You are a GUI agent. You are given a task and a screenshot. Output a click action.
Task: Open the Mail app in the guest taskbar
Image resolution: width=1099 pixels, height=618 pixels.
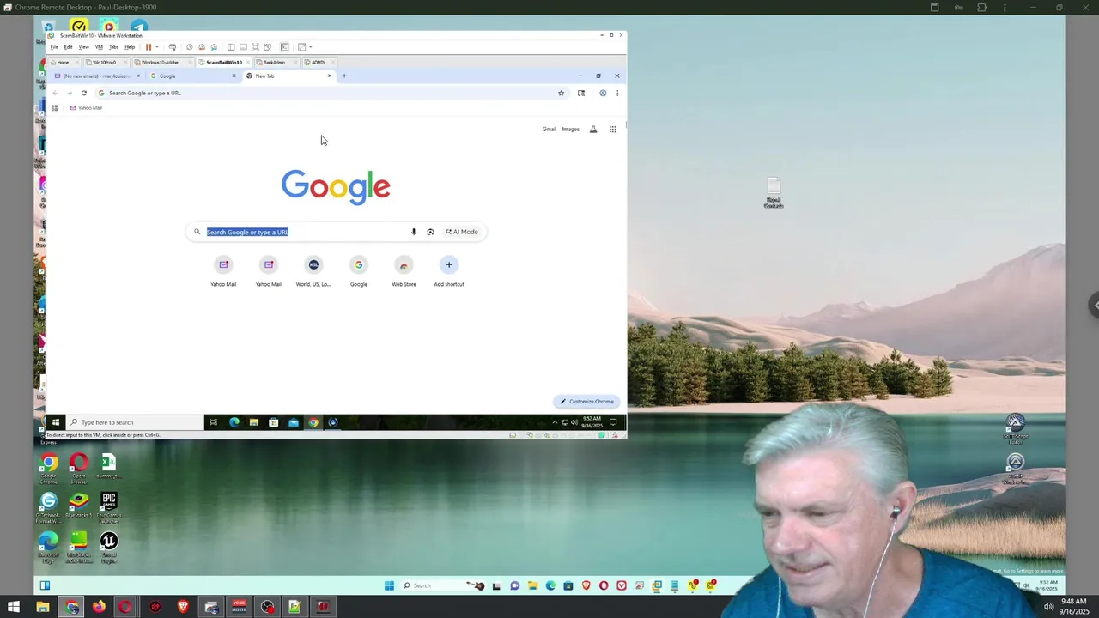[x=294, y=422]
